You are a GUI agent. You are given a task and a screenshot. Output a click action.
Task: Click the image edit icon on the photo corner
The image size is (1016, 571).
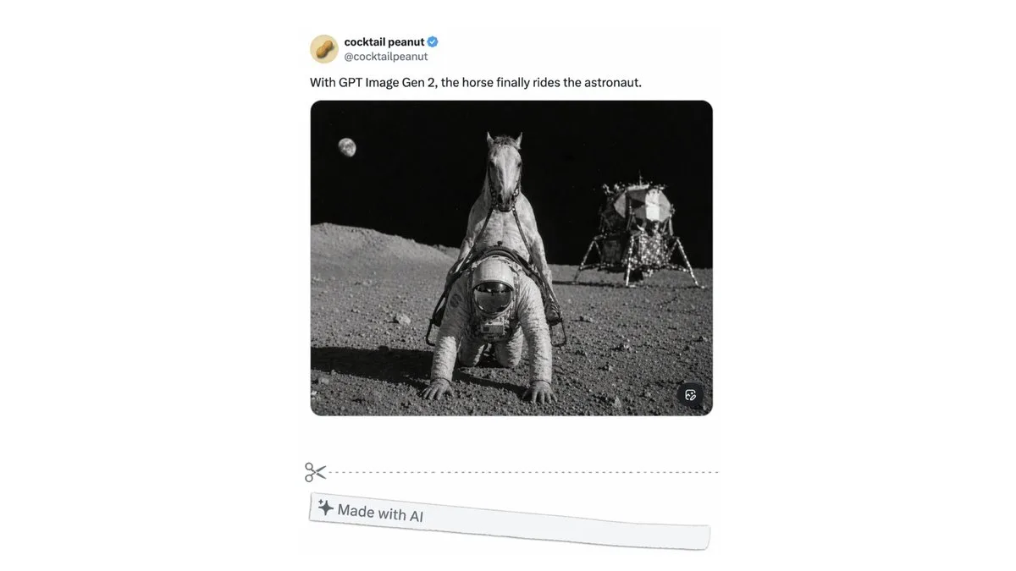pyautogui.click(x=690, y=395)
